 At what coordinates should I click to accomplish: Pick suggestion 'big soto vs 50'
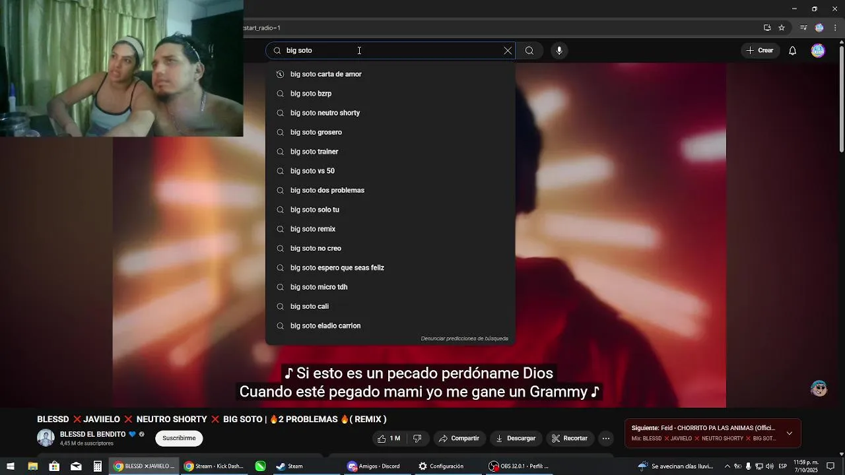pyautogui.click(x=390, y=171)
